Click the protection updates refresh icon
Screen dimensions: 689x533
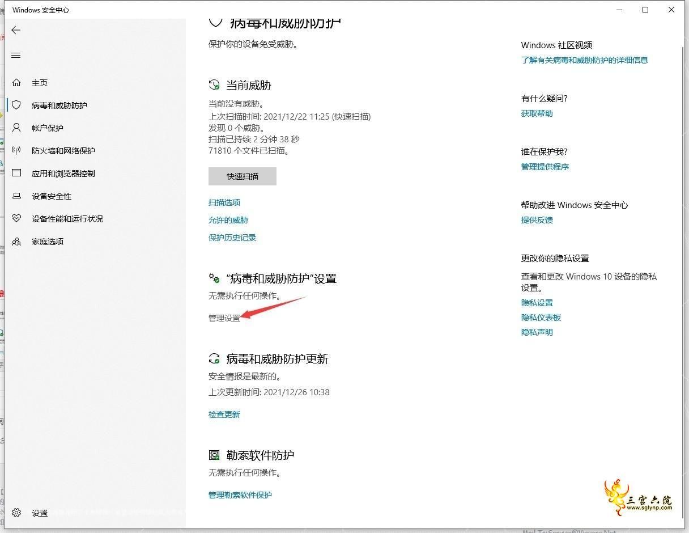pyautogui.click(x=214, y=358)
